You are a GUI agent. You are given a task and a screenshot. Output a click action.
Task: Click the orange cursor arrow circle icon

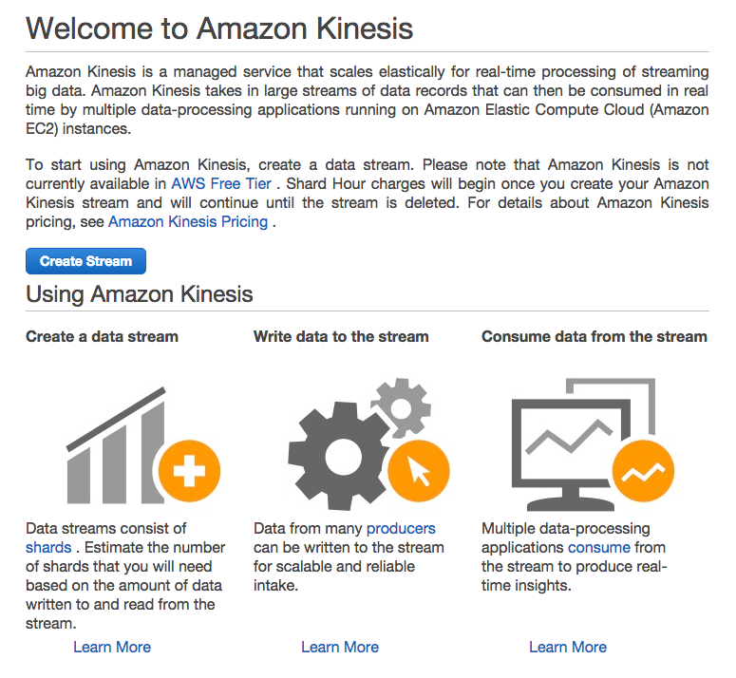click(419, 471)
